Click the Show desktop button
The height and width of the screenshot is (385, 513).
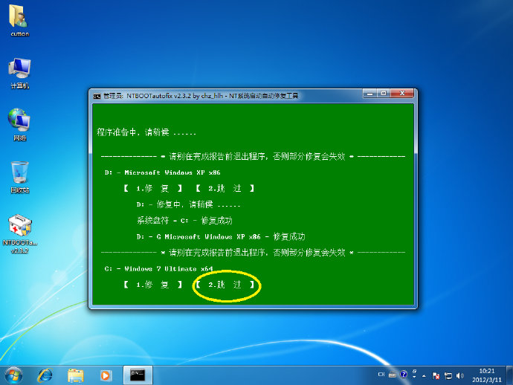(x=509, y=375)
